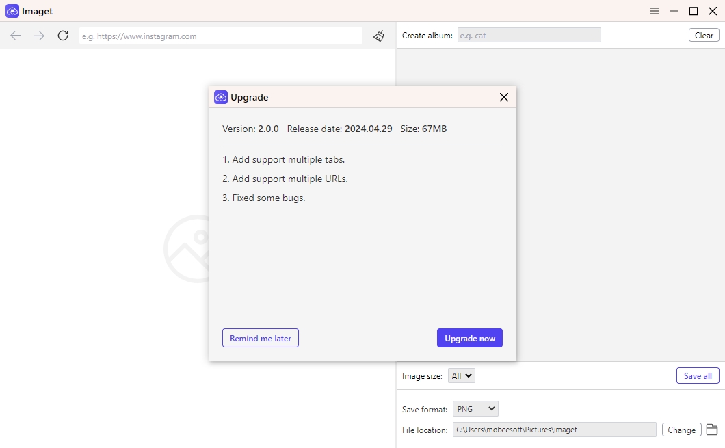Image resolution: width=725 pixels, height=448 pixels.
Task: Click the release date 2024.04.29
Action: coord(369,129)
